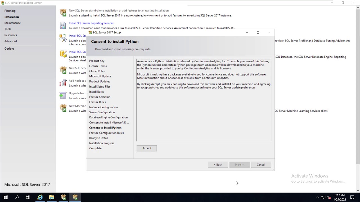Click the failover cluster installation box icon
Viewport: 360px width, 202px height.
(x=63, y=70)
